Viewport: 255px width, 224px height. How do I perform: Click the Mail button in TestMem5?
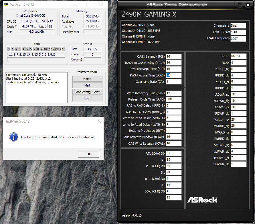click(87, 85)
